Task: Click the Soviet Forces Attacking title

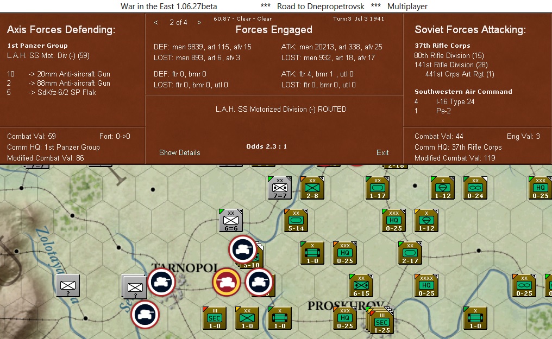Action: 470,30
